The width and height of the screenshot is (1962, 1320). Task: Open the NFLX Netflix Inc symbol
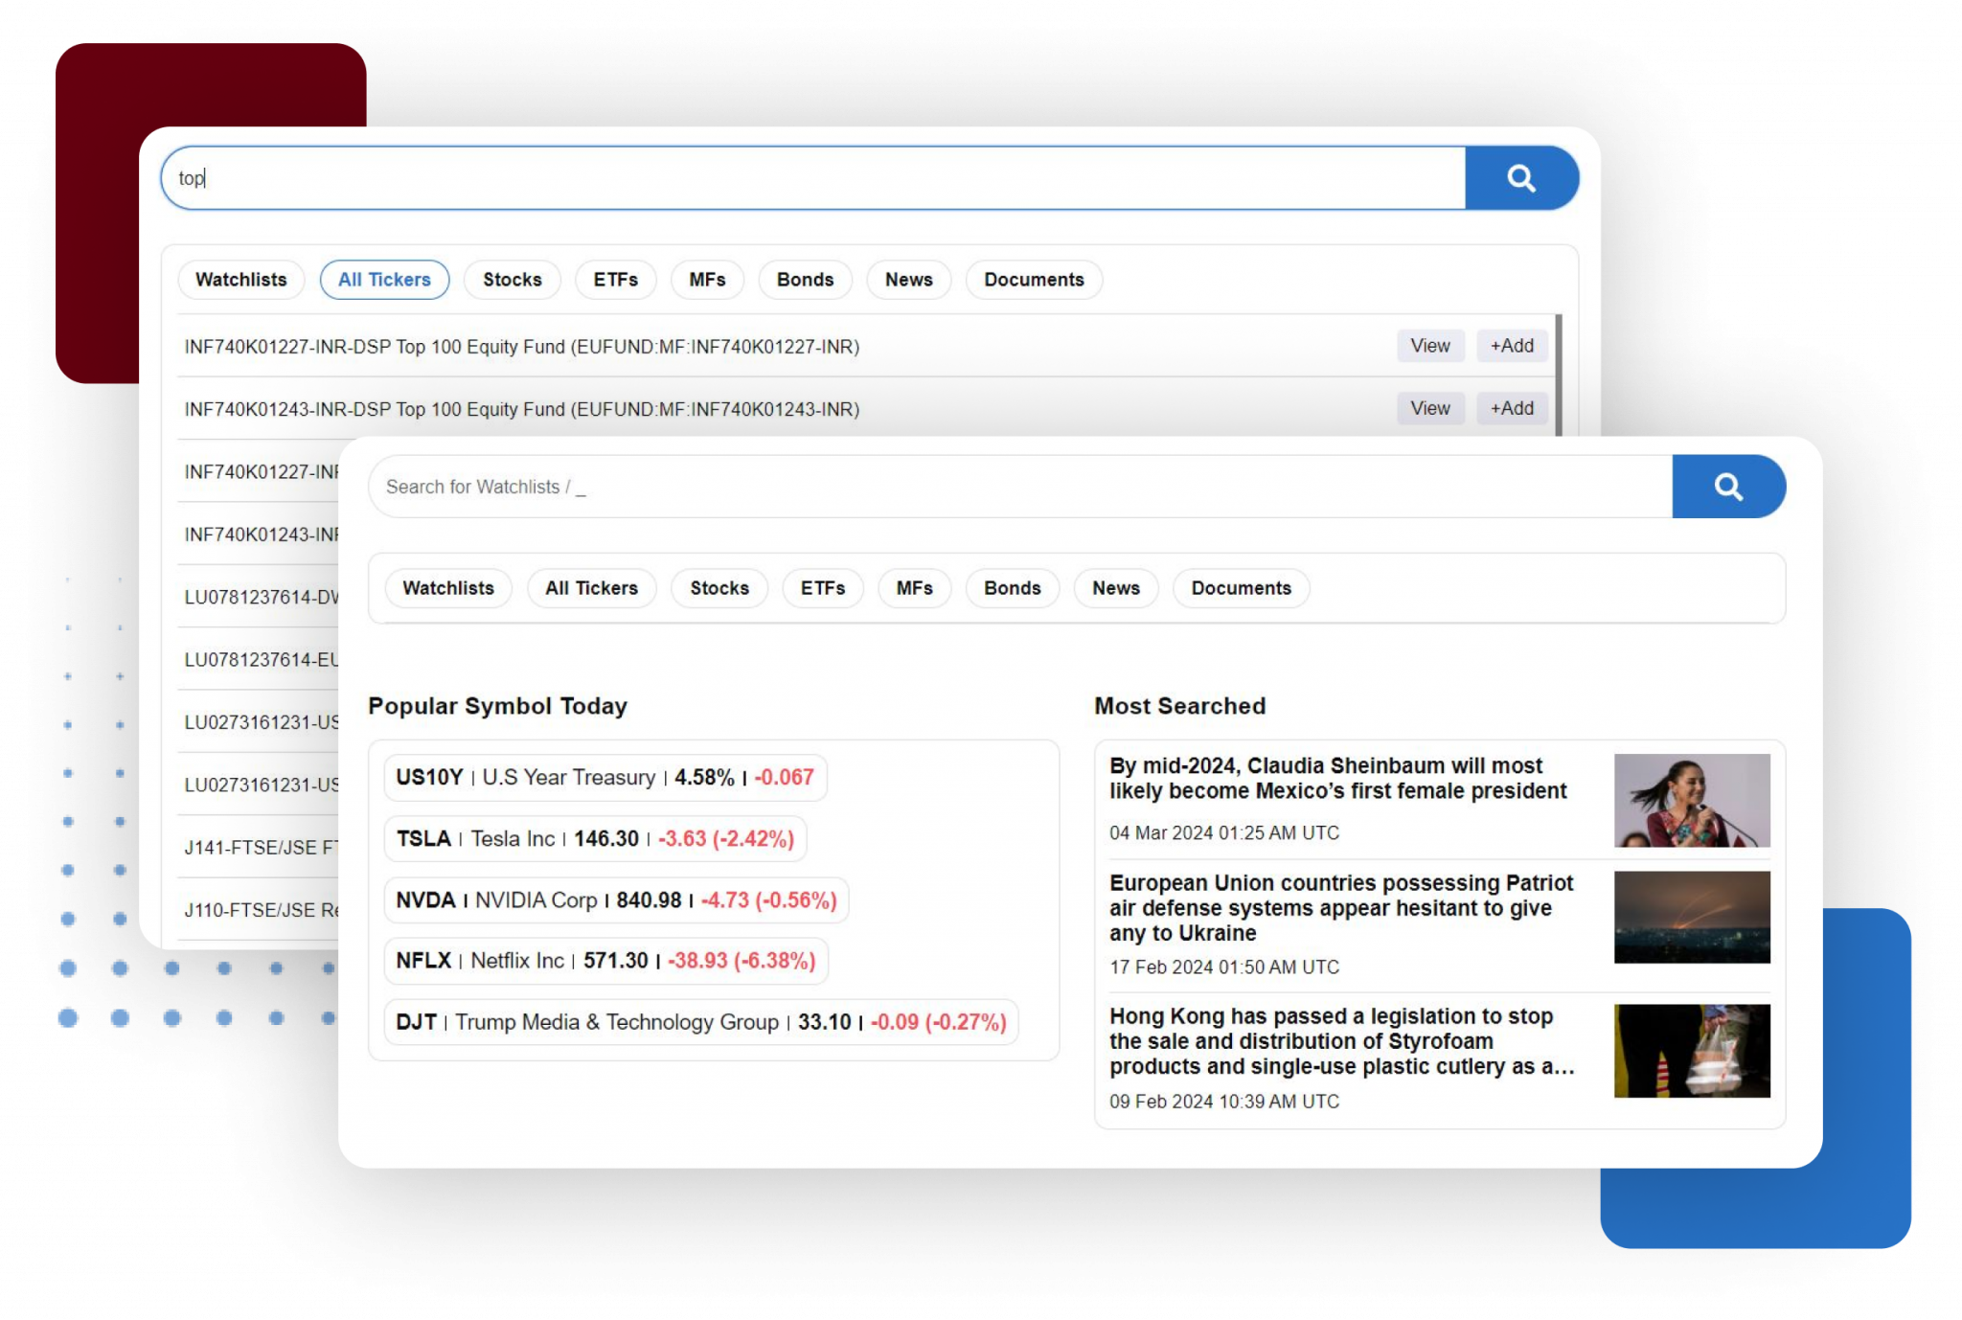605,960
